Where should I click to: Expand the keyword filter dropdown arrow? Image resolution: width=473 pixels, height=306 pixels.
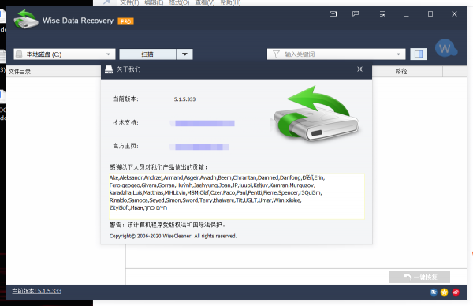point(398,54)
